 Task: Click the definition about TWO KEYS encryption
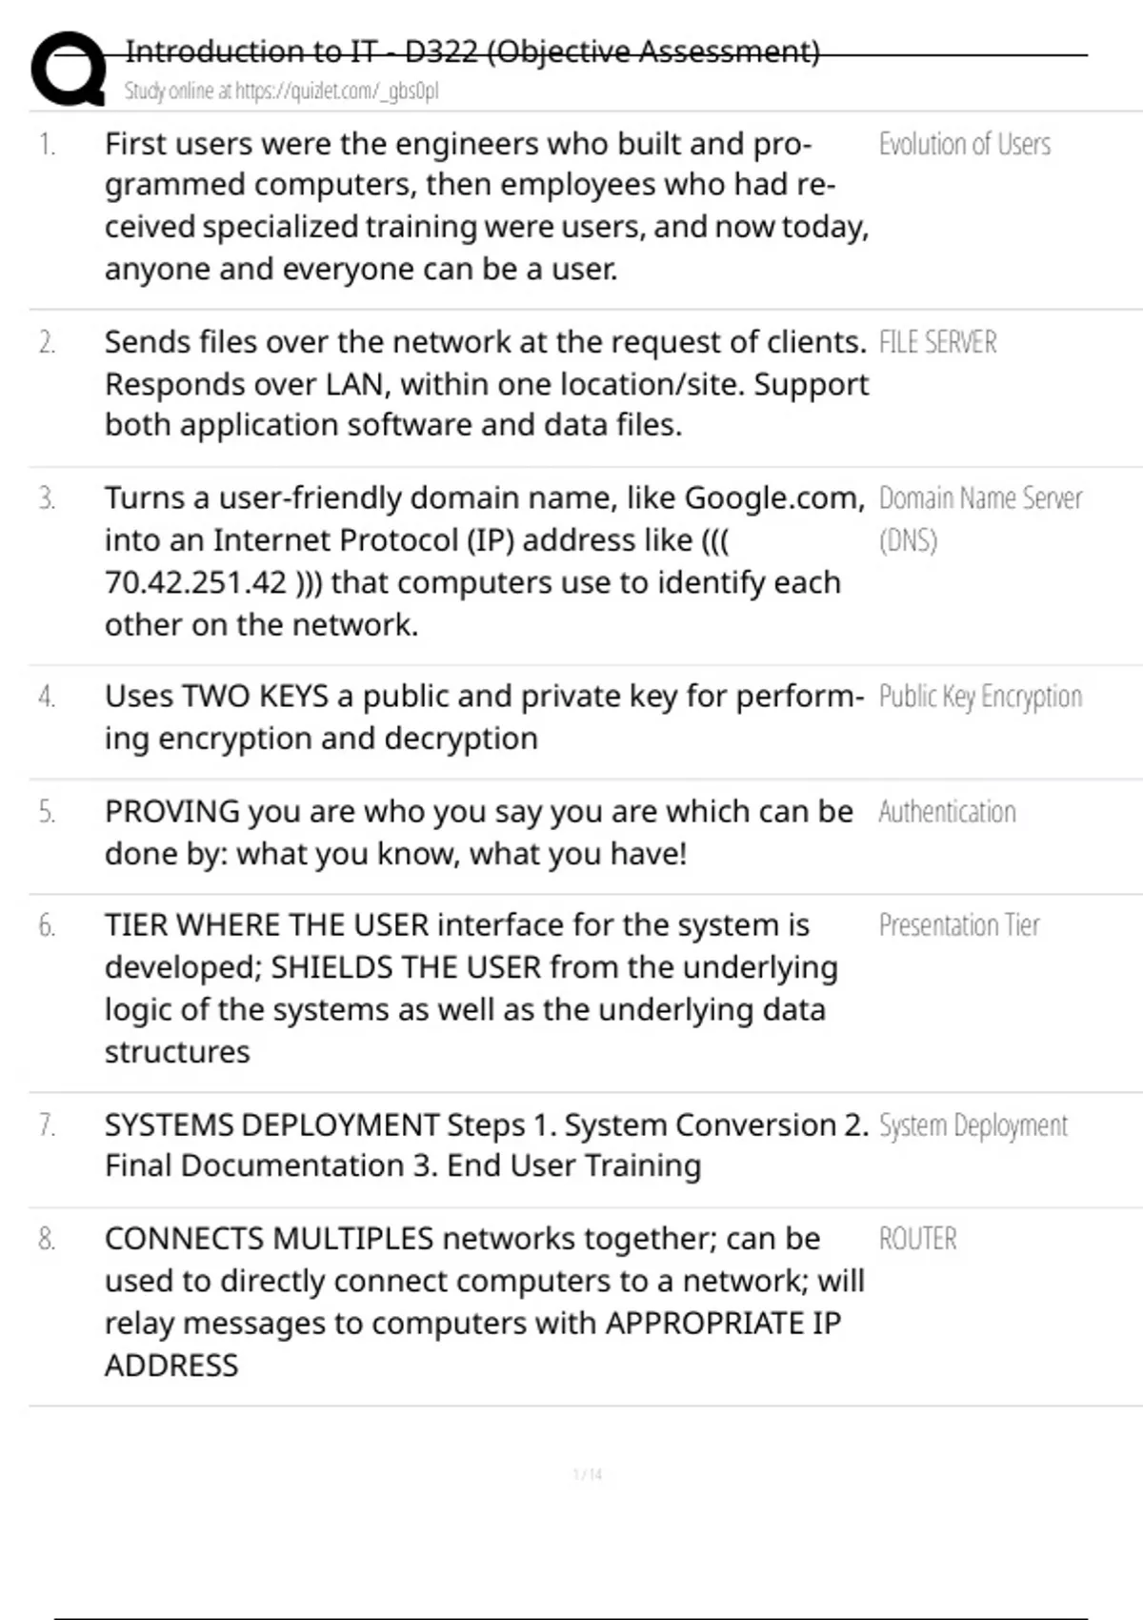coord(484,717)
